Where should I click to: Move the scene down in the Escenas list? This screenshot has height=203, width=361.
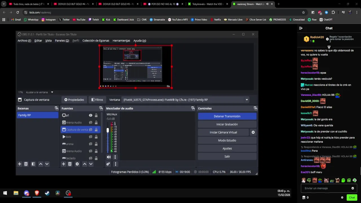coord(47,164)
